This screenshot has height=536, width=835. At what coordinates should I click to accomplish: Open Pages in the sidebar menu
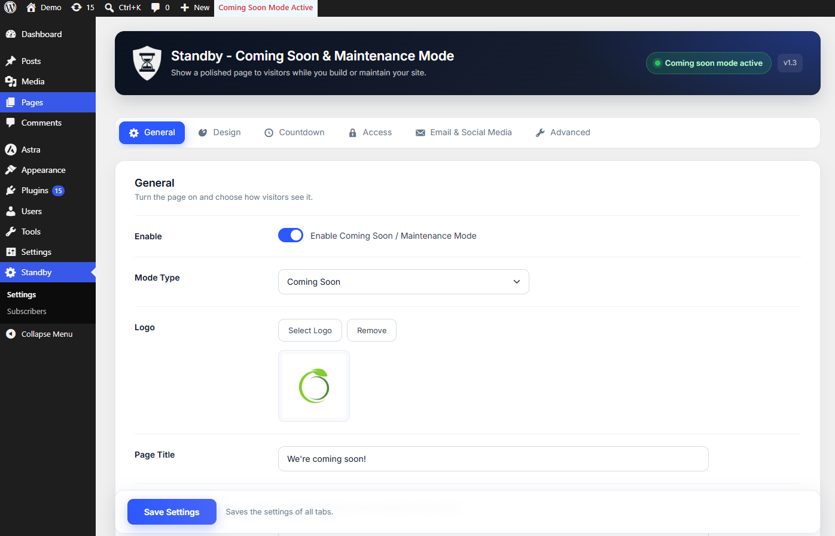tap(48, 102)
